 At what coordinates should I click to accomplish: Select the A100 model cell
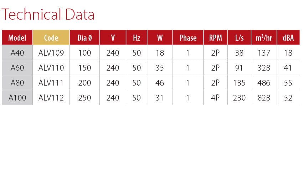pyautogui.click(x=17, y=98)
